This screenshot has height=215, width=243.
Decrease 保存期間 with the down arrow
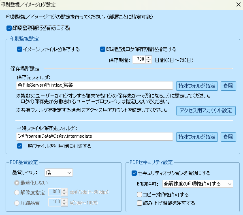pyautogui.click(x=148, y=62)
